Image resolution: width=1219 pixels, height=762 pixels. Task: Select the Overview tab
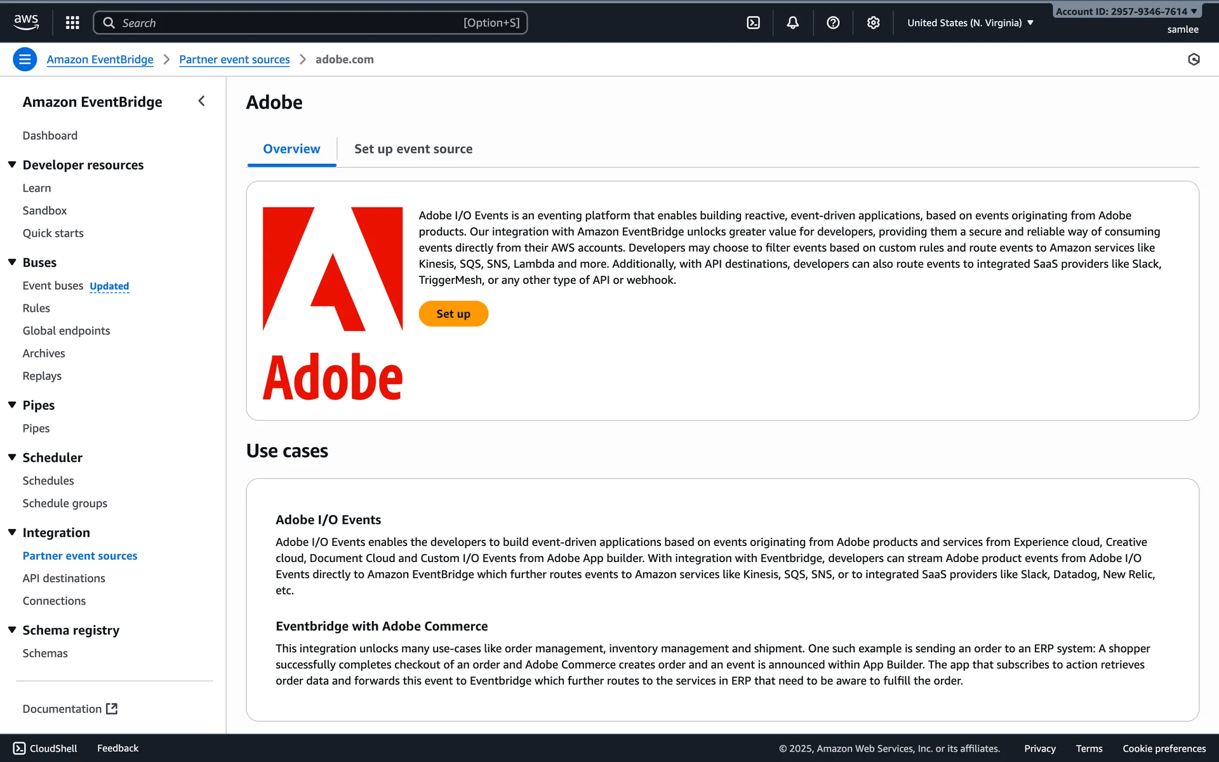291,149
